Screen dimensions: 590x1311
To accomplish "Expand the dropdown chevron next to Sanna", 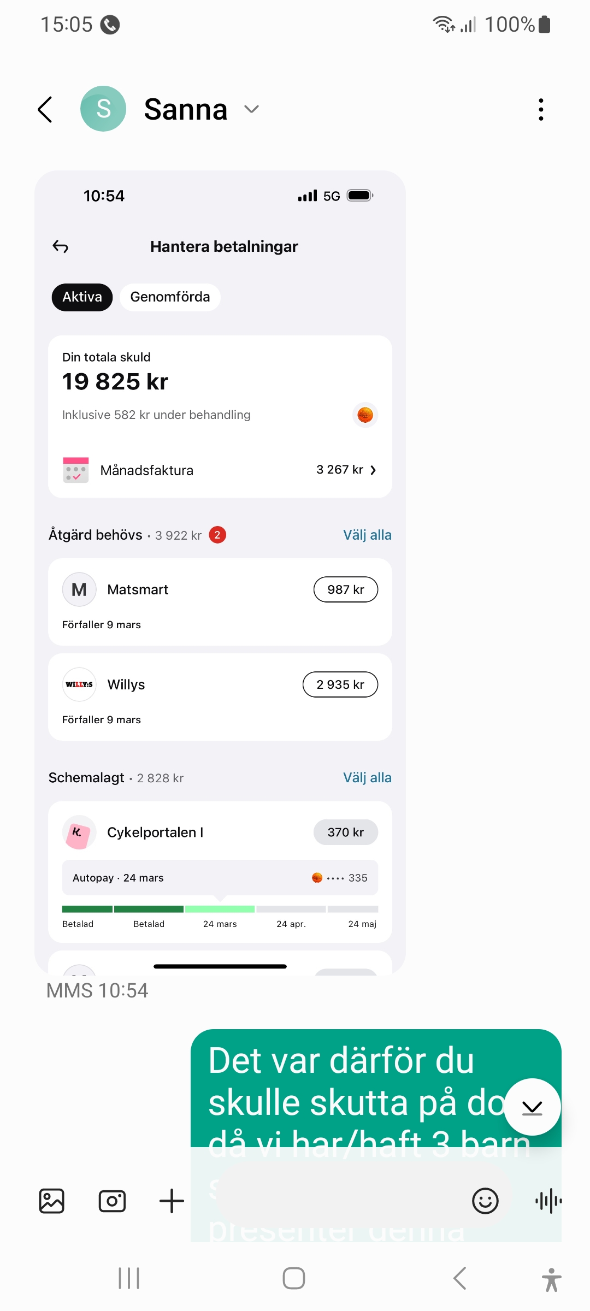I will (251, 109).
